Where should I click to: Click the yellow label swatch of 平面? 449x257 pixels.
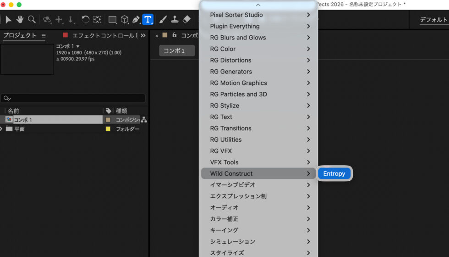[x=108, y=129]
